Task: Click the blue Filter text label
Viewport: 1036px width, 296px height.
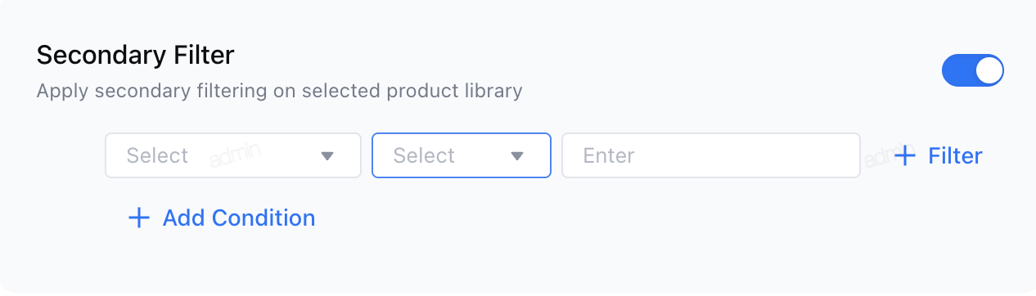Action: point(955,155)
